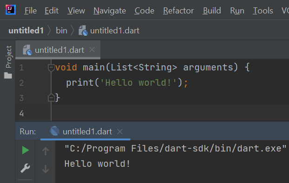The height and width of the screenshot is (183, 289).
Task: Click the 'Hello world!' string literal
Action: [x=138, y=82]
